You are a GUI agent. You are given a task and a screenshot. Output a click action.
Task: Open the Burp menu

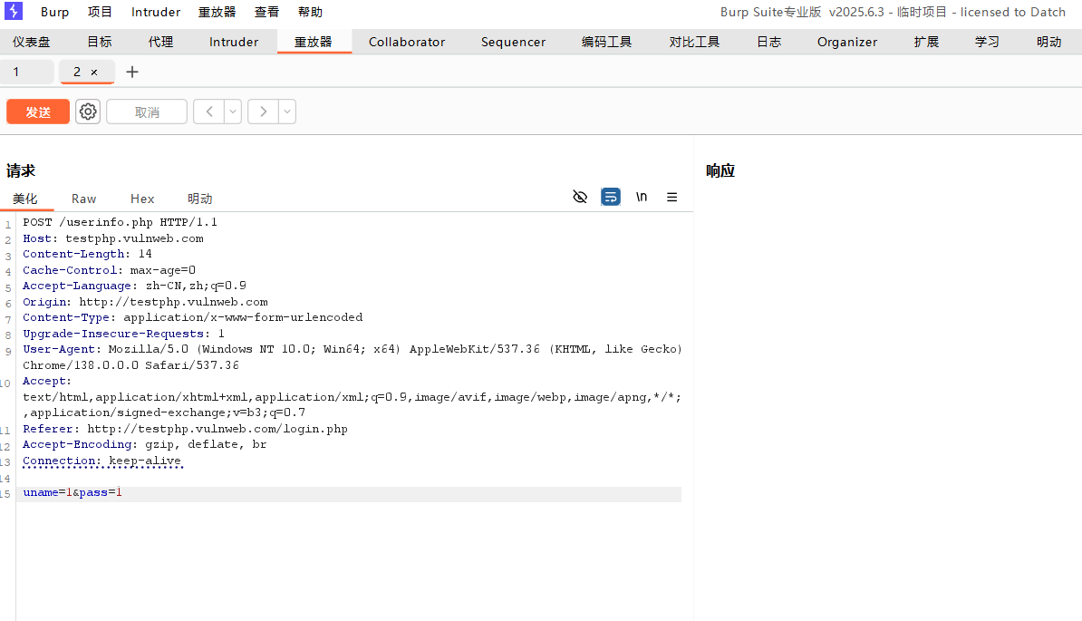point(54,12)
